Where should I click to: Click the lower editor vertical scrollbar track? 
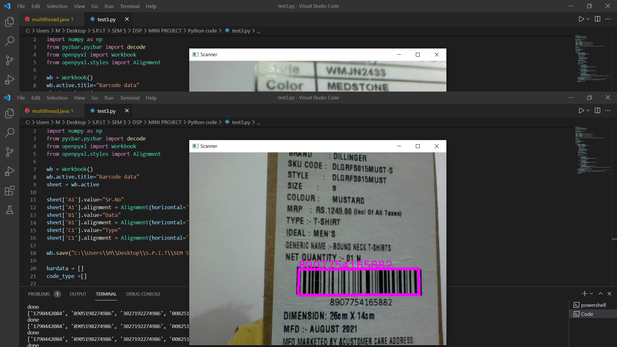614,206
